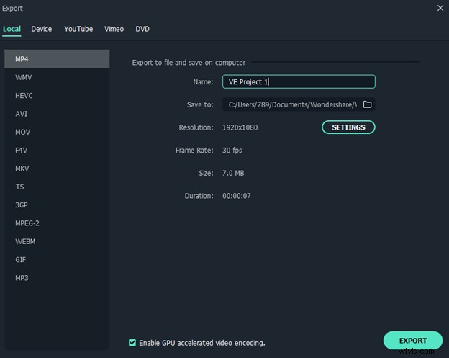Click the folder browse icon
449x358 pixels.
367,104
